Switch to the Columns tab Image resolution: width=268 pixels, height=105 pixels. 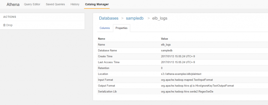(105, 28)
